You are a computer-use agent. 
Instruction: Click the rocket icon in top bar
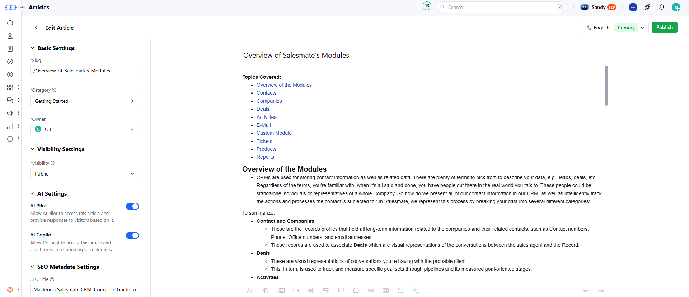[647, 7]
